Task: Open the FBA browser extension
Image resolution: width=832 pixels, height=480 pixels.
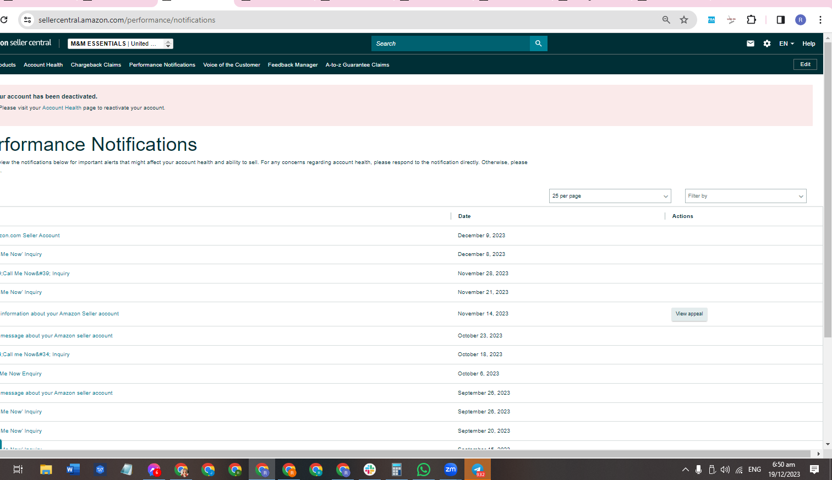Action: (x=711, y=20)
